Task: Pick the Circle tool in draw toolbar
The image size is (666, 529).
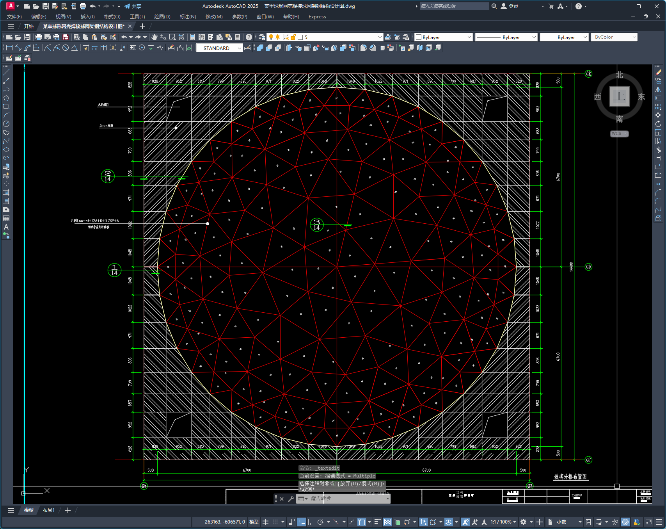Action: click(6, 124)
